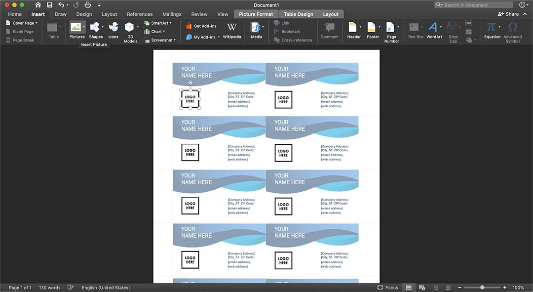Screen dimensions: 533x292
Task: Click the English (United States) language indicator
Action: (x=106, y=288)
